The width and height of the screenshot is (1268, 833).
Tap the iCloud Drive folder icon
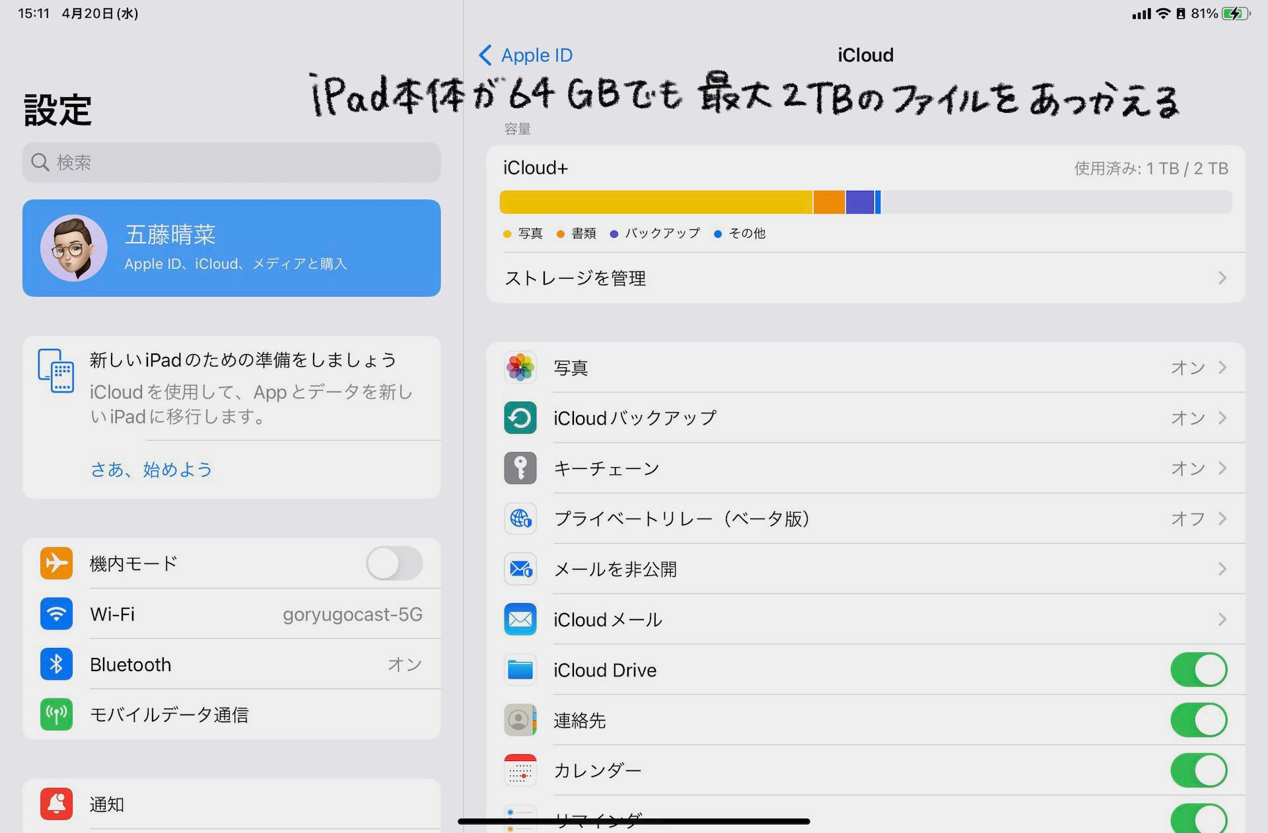pos(520,670)
